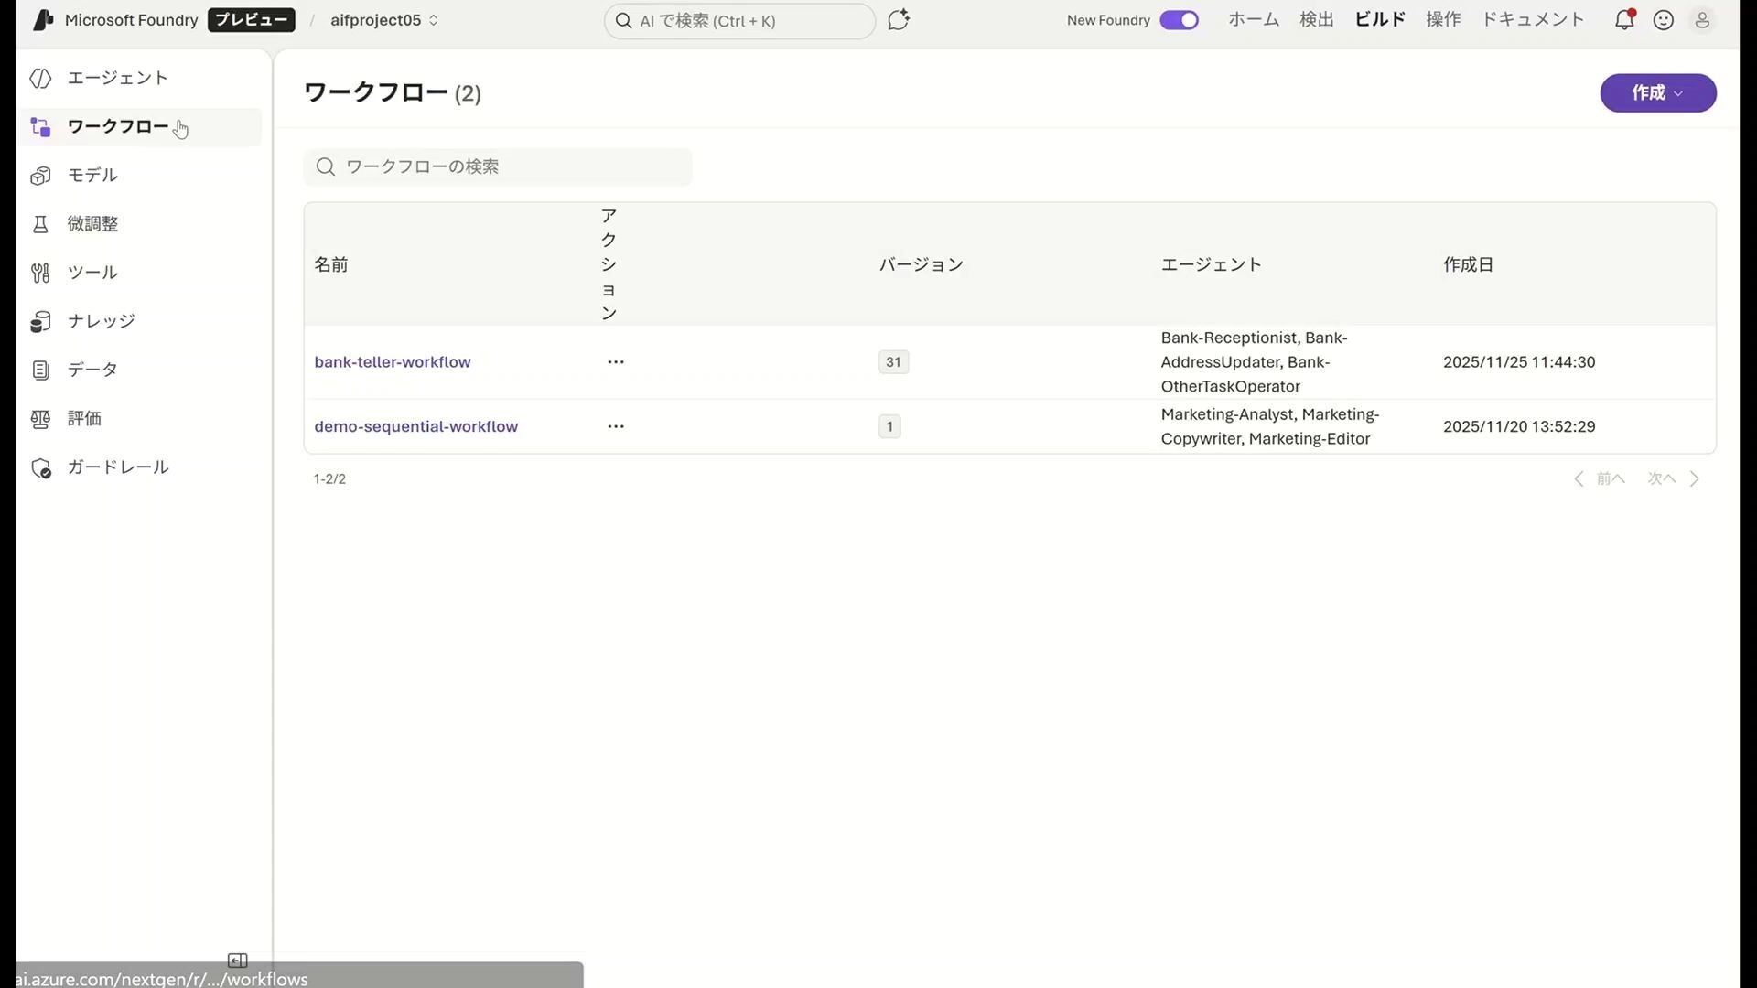This screenshot has width=1757, height=988.
Task: Click the Knowledge (ナレッジ) icon
Action: coord(40,321)
